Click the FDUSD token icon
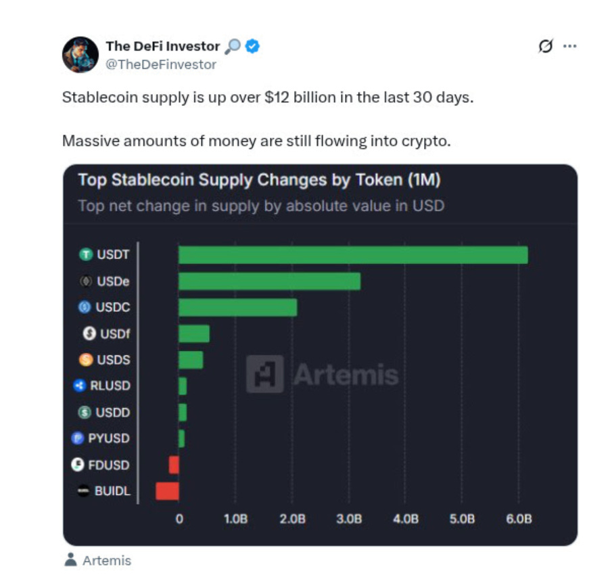Image resolution: width=610 pixels, height=575 pixels. [78, 465]
